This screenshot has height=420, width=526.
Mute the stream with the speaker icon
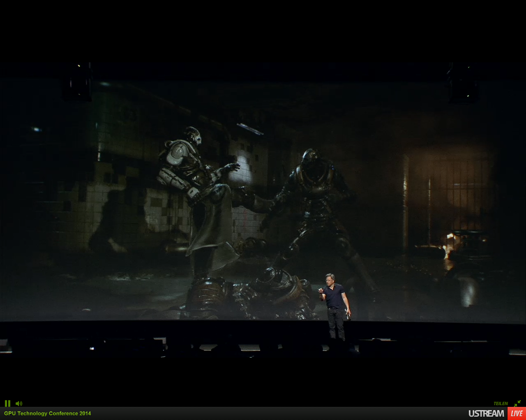point(19,404)
